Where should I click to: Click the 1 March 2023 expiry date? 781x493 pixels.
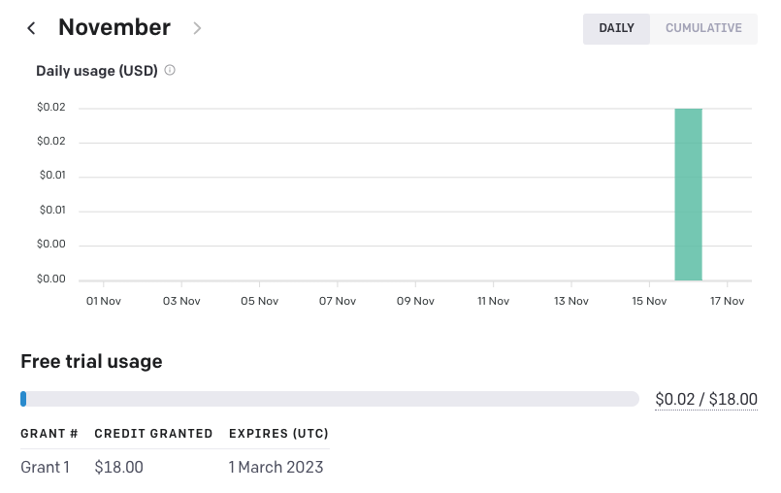pyautogui.click(x=276, y=467)
